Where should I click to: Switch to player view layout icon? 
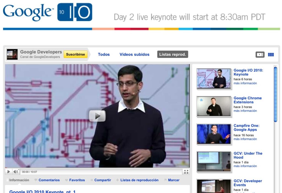coord(260,55)
